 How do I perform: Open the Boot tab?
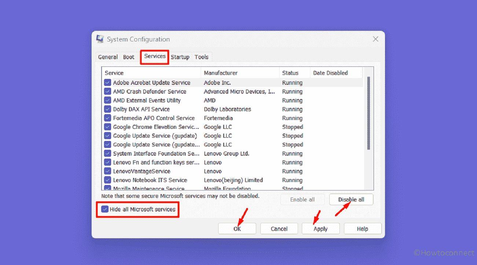[129, 57]
